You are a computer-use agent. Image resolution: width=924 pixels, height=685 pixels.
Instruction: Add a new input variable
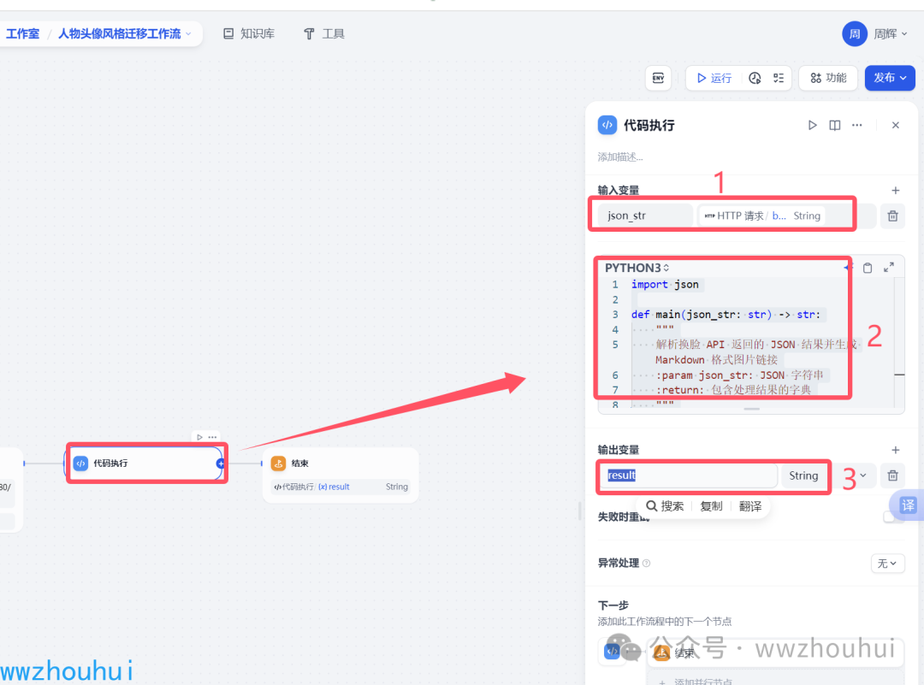click(x=895, y=191)
